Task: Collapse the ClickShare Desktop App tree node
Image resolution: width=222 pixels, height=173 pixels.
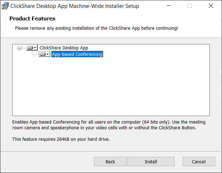Action: point(19,48)
